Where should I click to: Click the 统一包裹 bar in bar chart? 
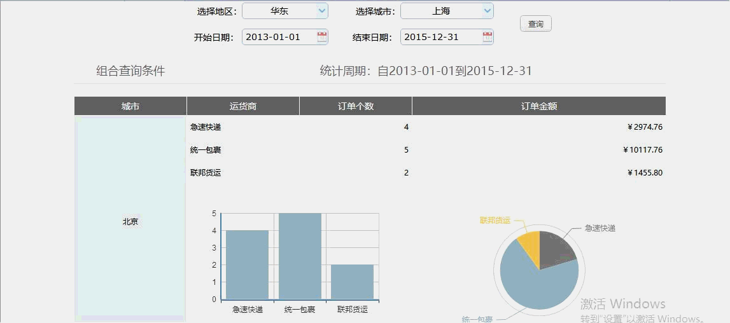pyautogui.click(x=299, y=256)
